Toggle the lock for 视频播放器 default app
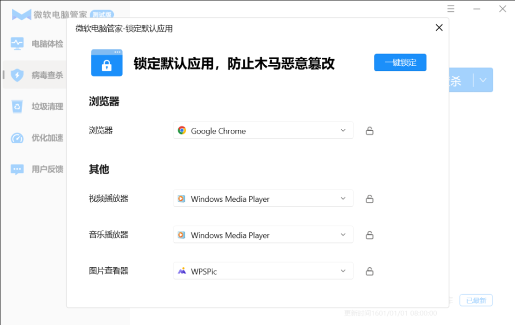The height and width of the screenshot is (325, 515). [369, 199]
